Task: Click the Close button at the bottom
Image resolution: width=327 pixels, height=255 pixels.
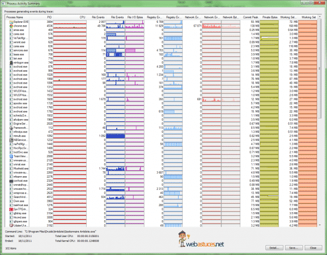Action: click(313, 248)
